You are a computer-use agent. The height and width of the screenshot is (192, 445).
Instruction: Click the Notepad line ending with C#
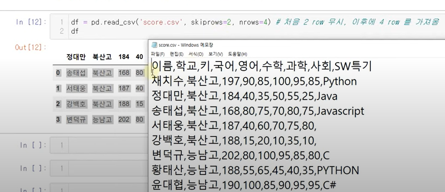click(244, 185)
